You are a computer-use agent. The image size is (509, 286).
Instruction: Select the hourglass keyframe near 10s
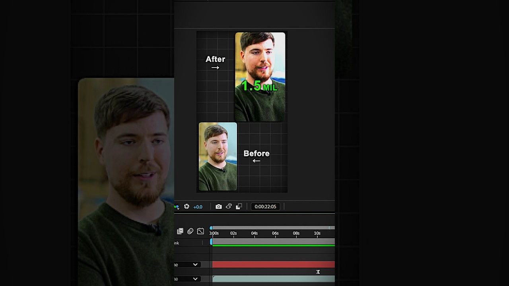click(x=318, y=272)
